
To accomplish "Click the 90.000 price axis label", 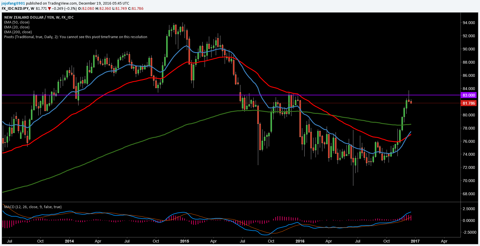I will coord(469,49).
